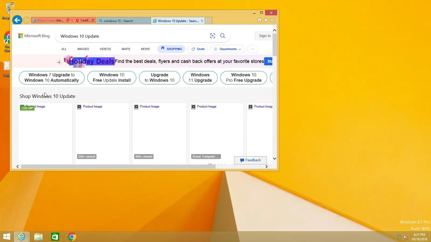Select the SHOPPING category
The width and height of the screenshot is (431, 242).
171,49
